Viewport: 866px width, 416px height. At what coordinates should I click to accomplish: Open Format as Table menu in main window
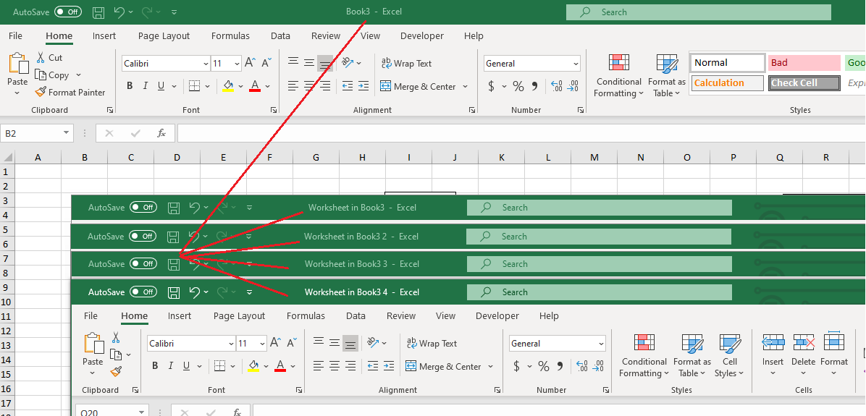coord(667,77)
